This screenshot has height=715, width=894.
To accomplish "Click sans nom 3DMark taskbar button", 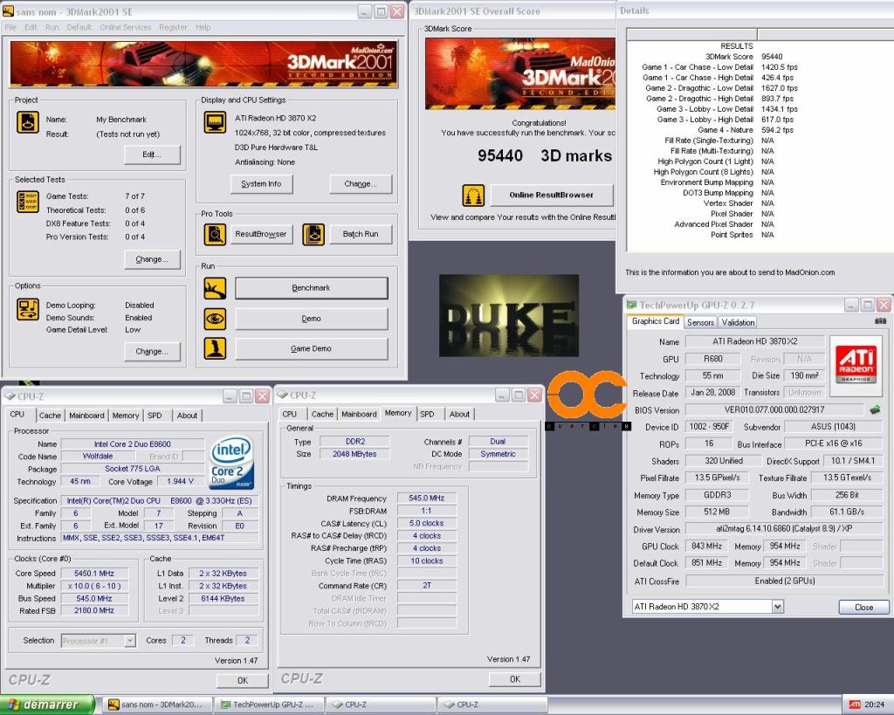I will [159, 705].
